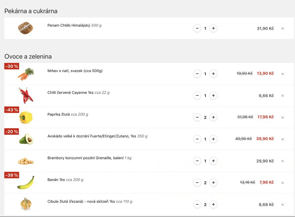295x217 pixels.
Task: Increase quantity of Penam Chléb Himalájský
Action: 213,28
